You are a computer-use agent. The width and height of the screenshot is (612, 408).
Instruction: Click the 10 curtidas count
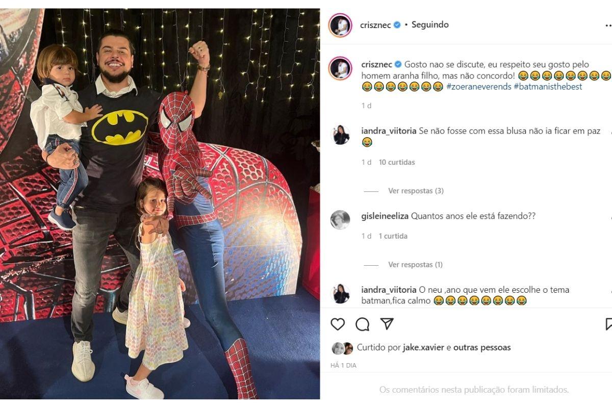[397, 162]
